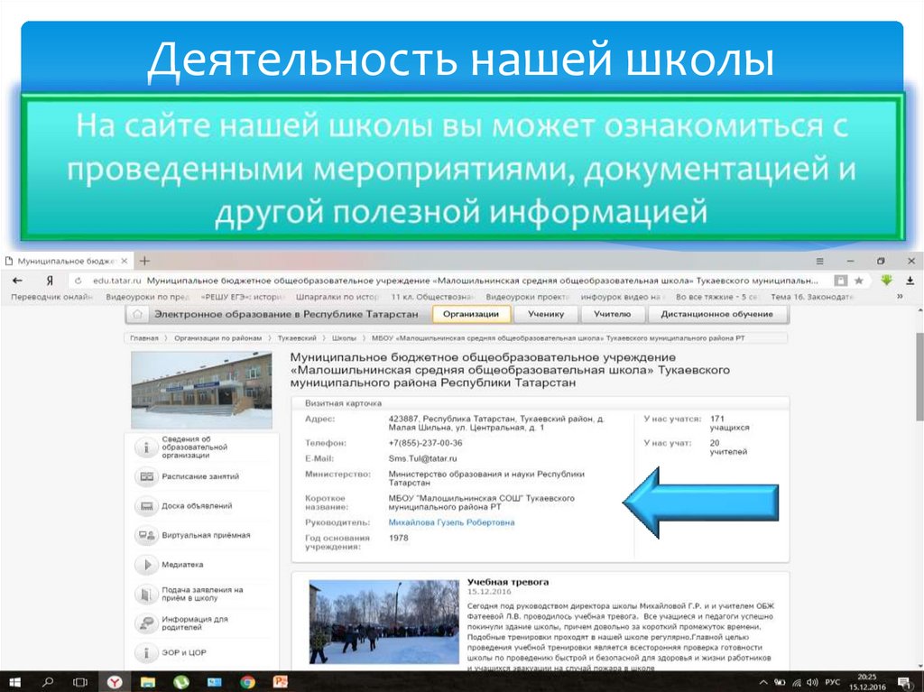Open a new browser tab with plus
Viewport: 924px width, 692px height.
[x=144, y=261]
